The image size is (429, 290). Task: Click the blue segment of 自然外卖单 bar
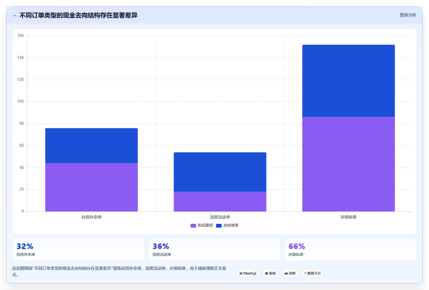pos(91,146)
